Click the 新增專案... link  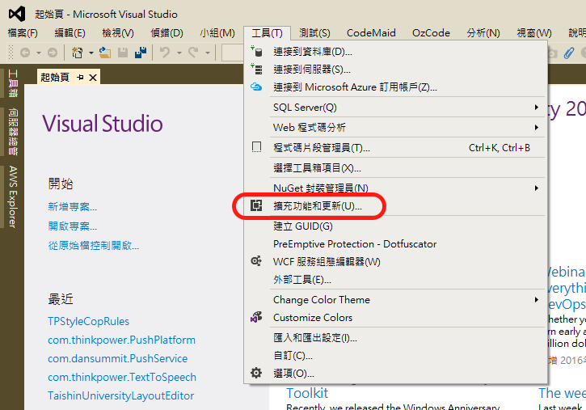(x=73, y=207)
